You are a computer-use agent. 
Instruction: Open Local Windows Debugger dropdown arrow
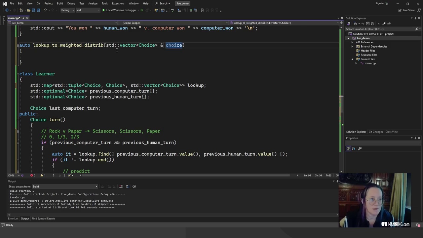[x=138, y=10]
